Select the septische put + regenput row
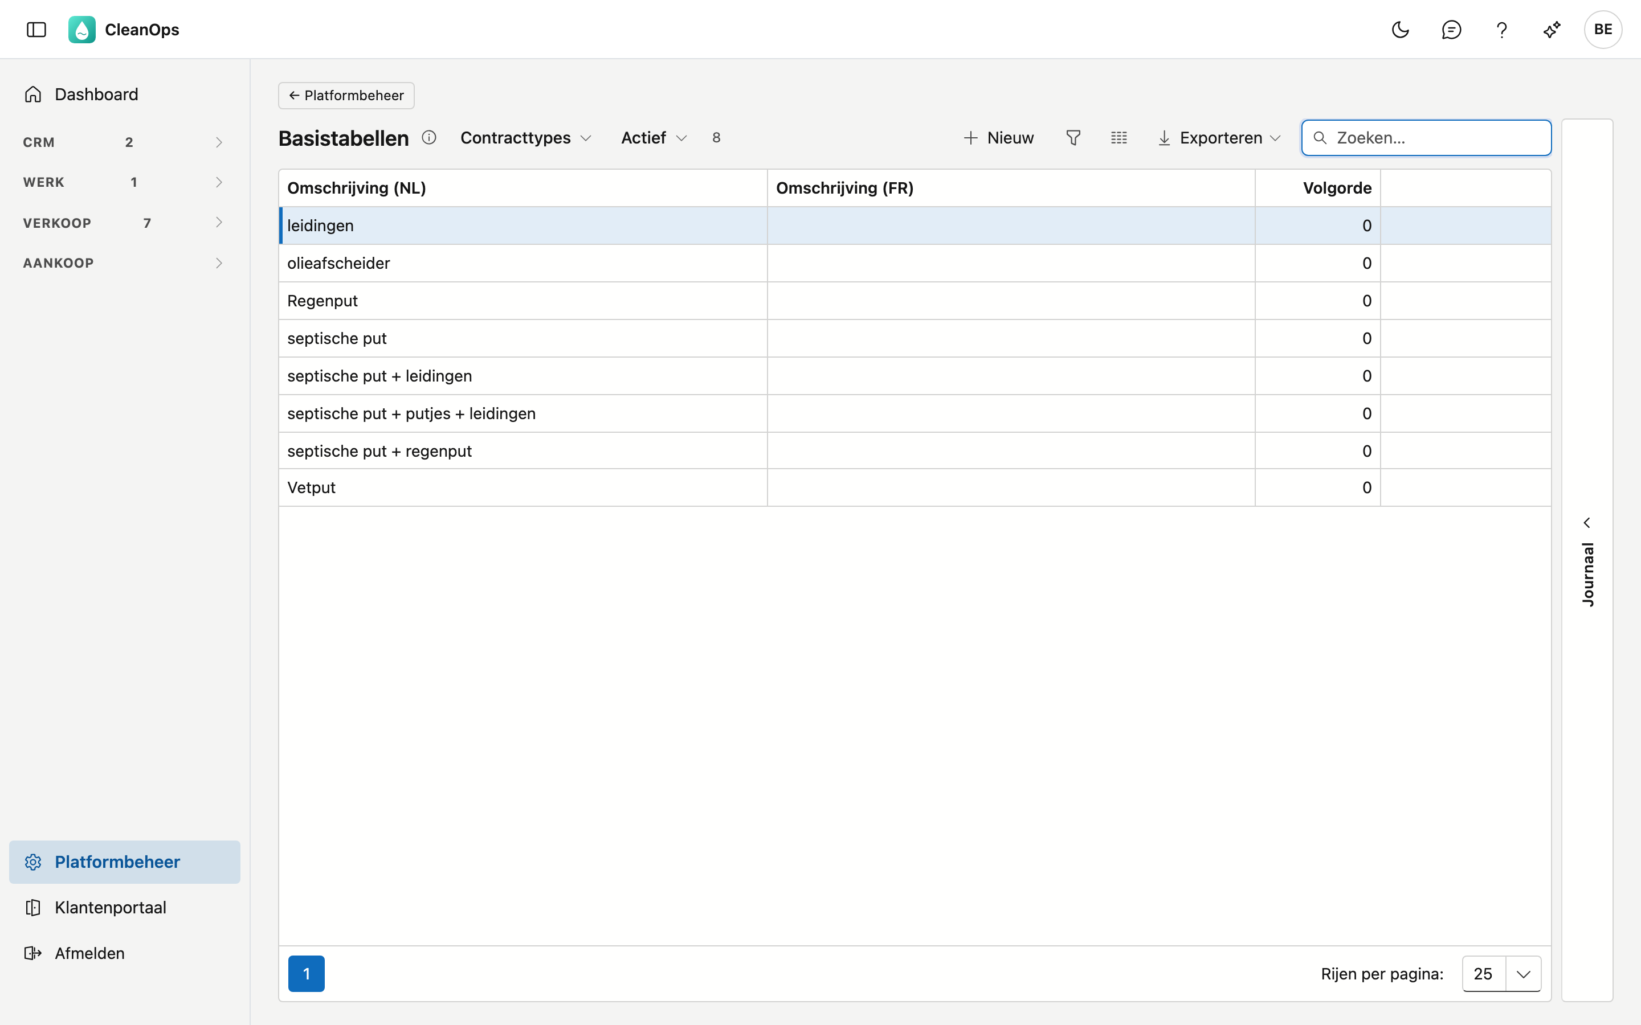Image resolution: width=1641 pixels, height=1025 pixels. [915, 451]
